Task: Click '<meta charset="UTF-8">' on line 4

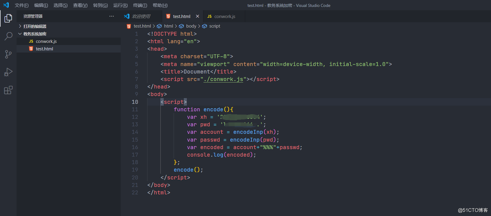Action: tap(197, 56)
